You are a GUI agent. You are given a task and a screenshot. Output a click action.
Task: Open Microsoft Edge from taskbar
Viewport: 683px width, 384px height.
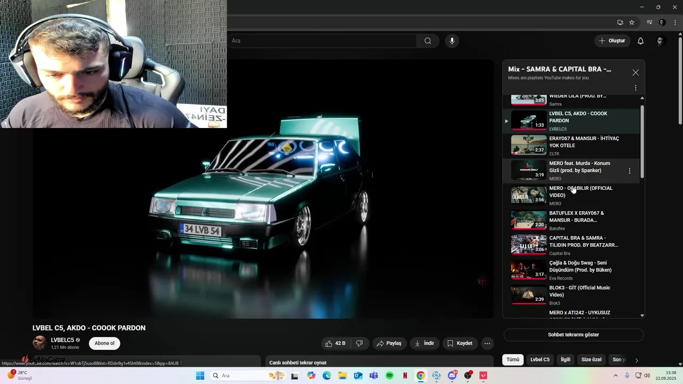point(327,375)
